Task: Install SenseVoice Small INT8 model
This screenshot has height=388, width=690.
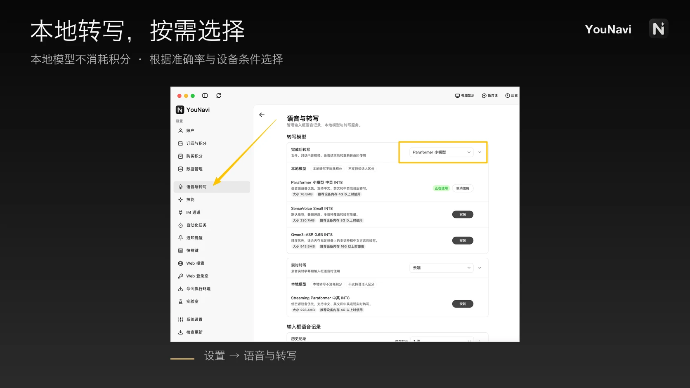Action: click(x=463, y=214)
